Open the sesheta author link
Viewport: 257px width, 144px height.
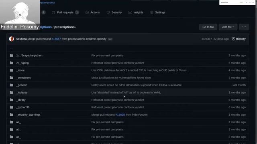coord(21,39)
